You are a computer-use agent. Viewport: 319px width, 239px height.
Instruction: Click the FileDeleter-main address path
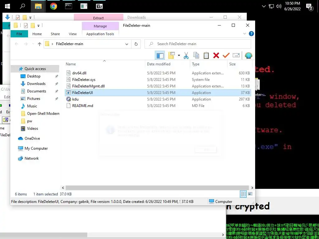pos(69,44)
